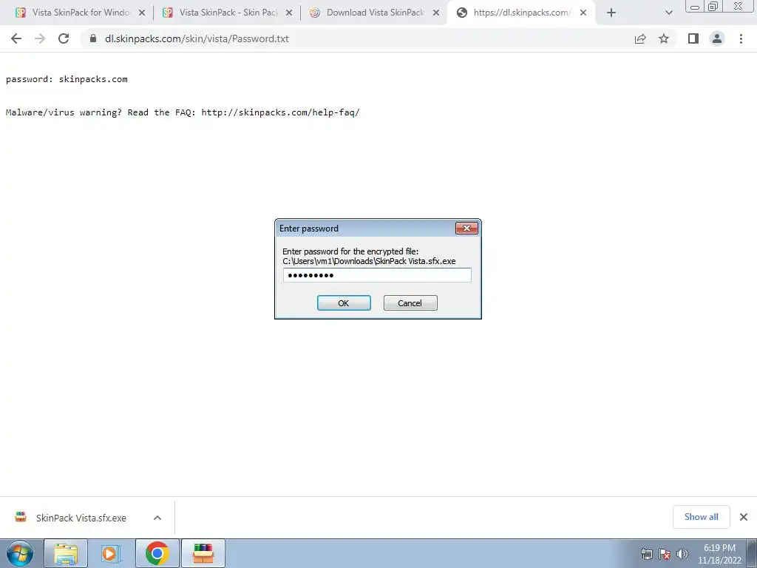Click the network tray icon
This screenshot has width=757, height=568.
[646, 554]
